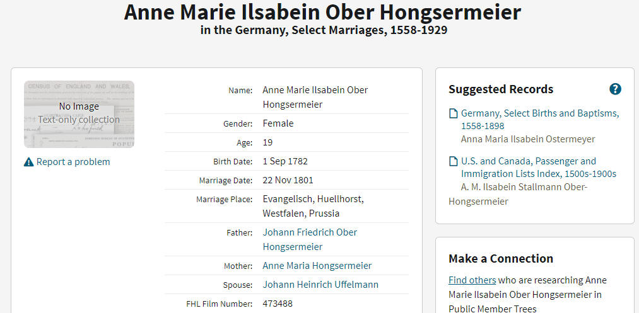This screenshot has height=313, width=639.
Task: Click the document icon beside U.S. and Canada Passenger
Action: pyautogui.click(x=453, y=161)
